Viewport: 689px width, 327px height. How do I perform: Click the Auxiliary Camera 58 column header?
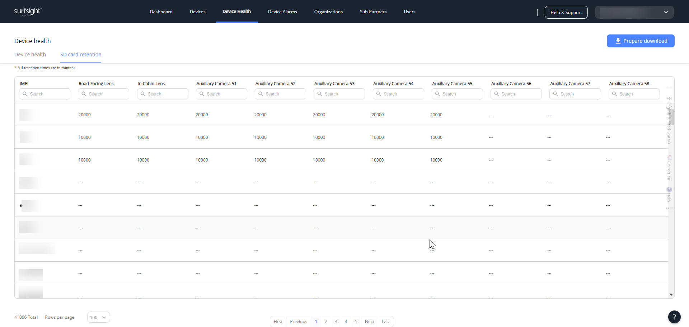pos(629,84)
